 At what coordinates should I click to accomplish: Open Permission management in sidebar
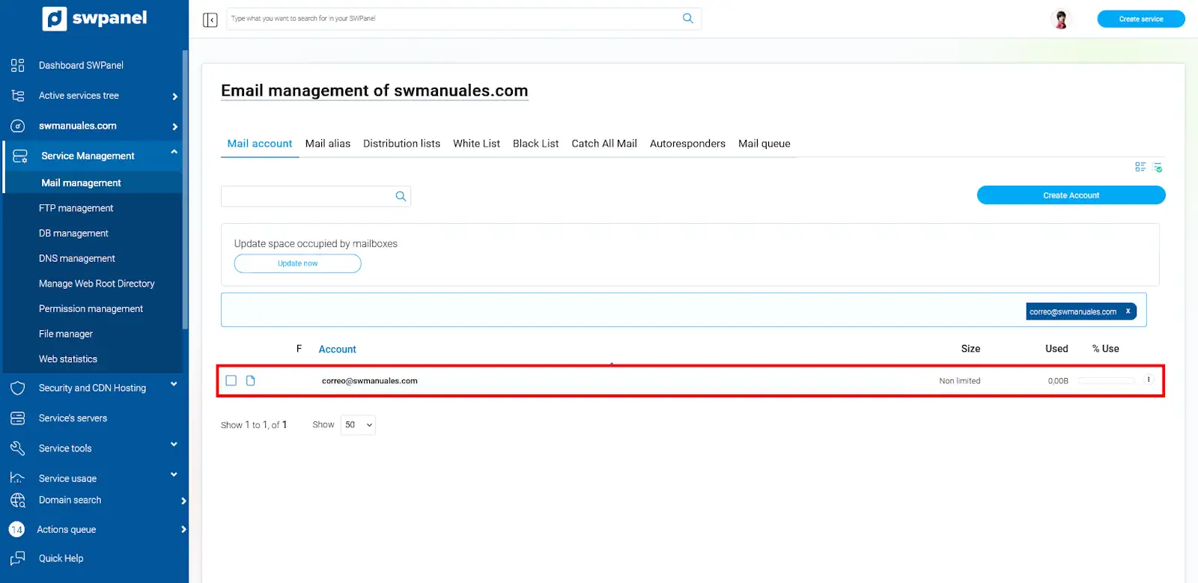(x=91, y=308)
